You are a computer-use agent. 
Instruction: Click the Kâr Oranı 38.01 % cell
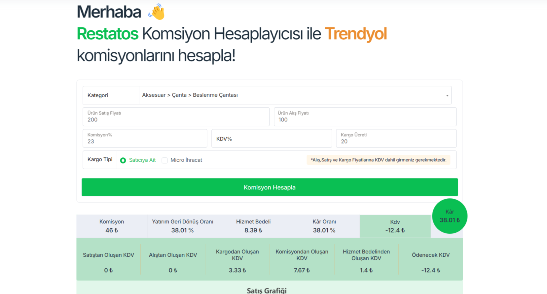(324, 226)
